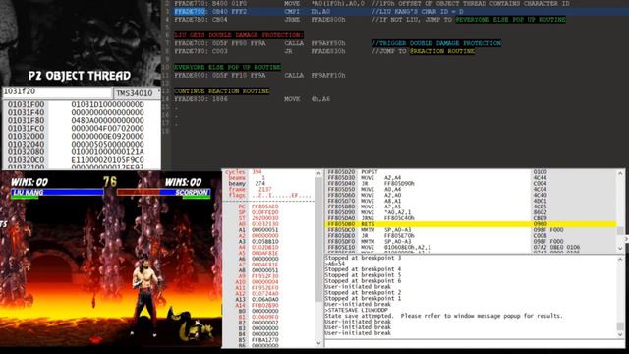The image size is (629, 354).
Task: Click the A1 register value 00000051
Action: pos(264,230)
